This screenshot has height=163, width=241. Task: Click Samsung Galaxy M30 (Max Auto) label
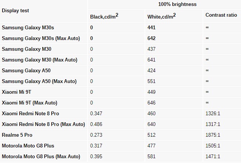click(40, 60)
